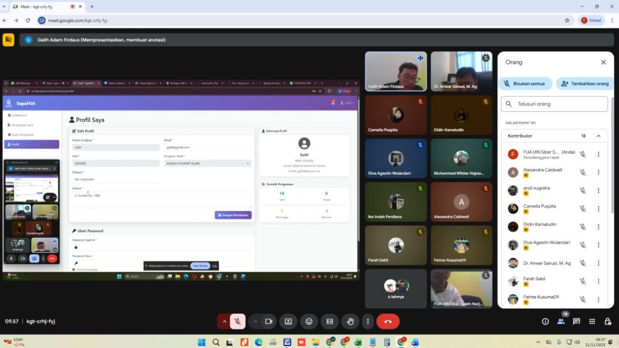Select Dr. Anwar Sanusi's video tile

click(461, 71)
